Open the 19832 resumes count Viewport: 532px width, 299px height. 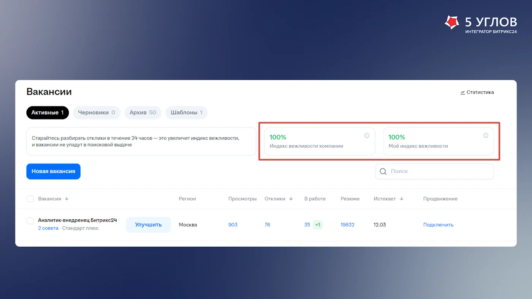348,225
